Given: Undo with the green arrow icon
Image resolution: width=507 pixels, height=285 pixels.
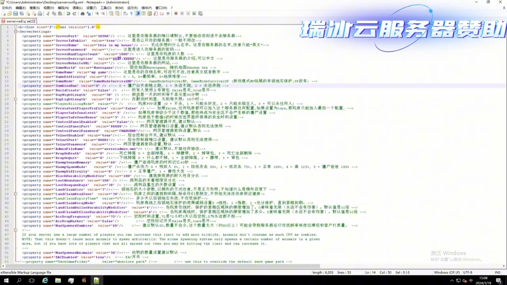Looking at the screenshot, I should click(x=68, y=13).
